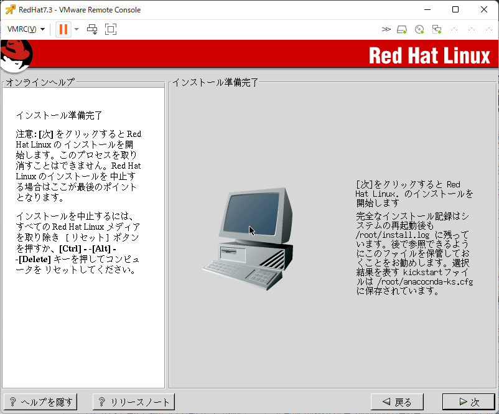Pause the virtual machine
Image resolution: width=499 pixels, height=414 pixels.
point(63,29)
